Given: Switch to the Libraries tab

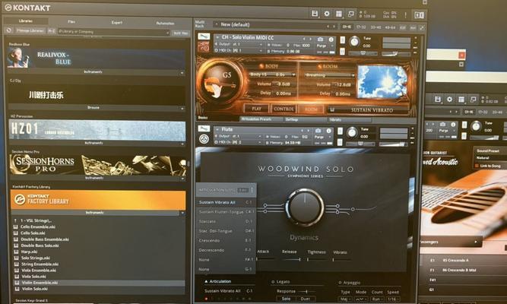Looking at the screenshot, I should [26, 21].
